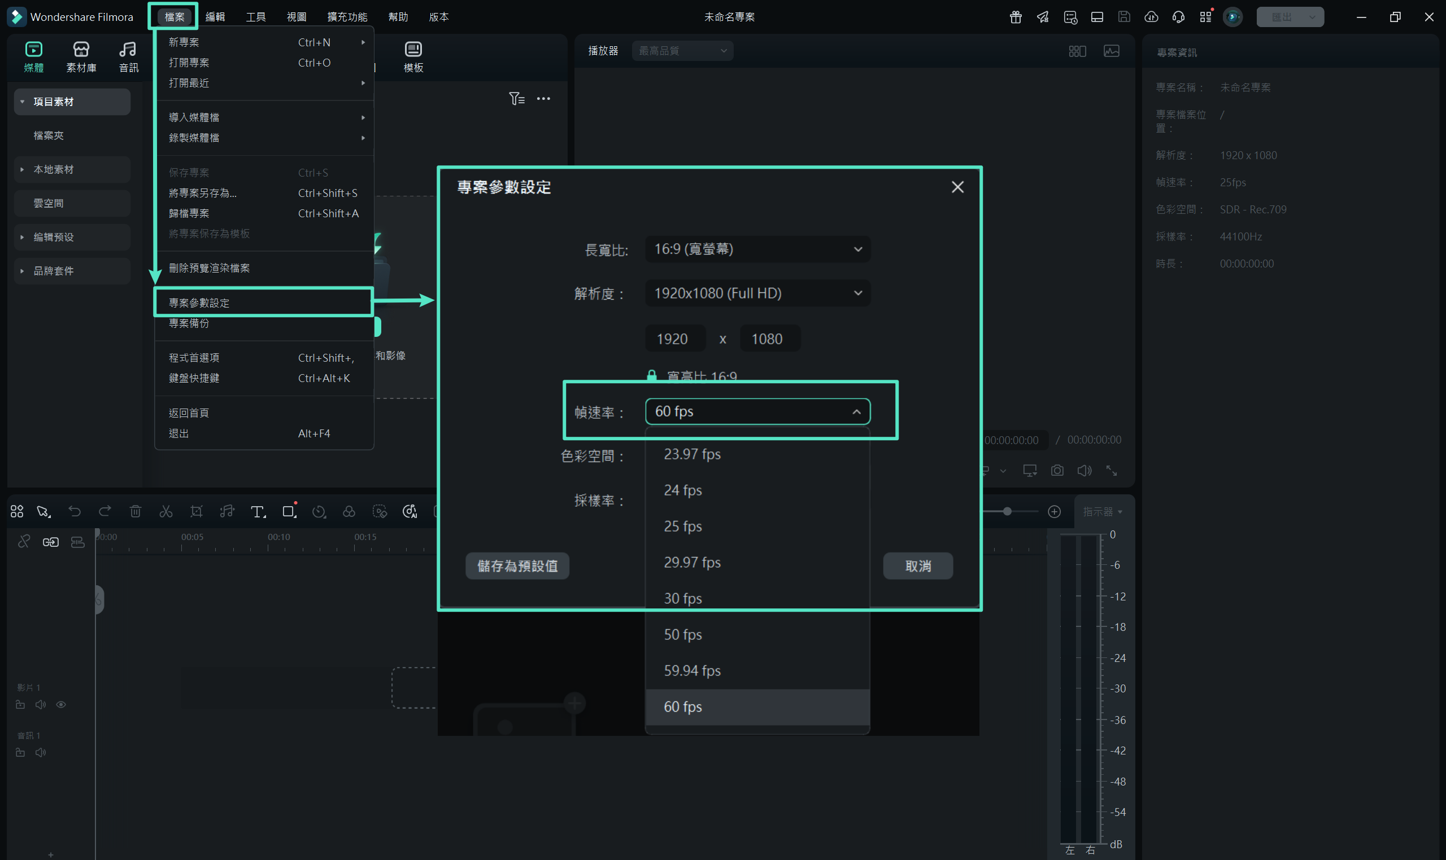Click the redo arrow in timeline toolbar
Screen dimensions: 1446x860
pyautogui.click(x=105, y=511)
